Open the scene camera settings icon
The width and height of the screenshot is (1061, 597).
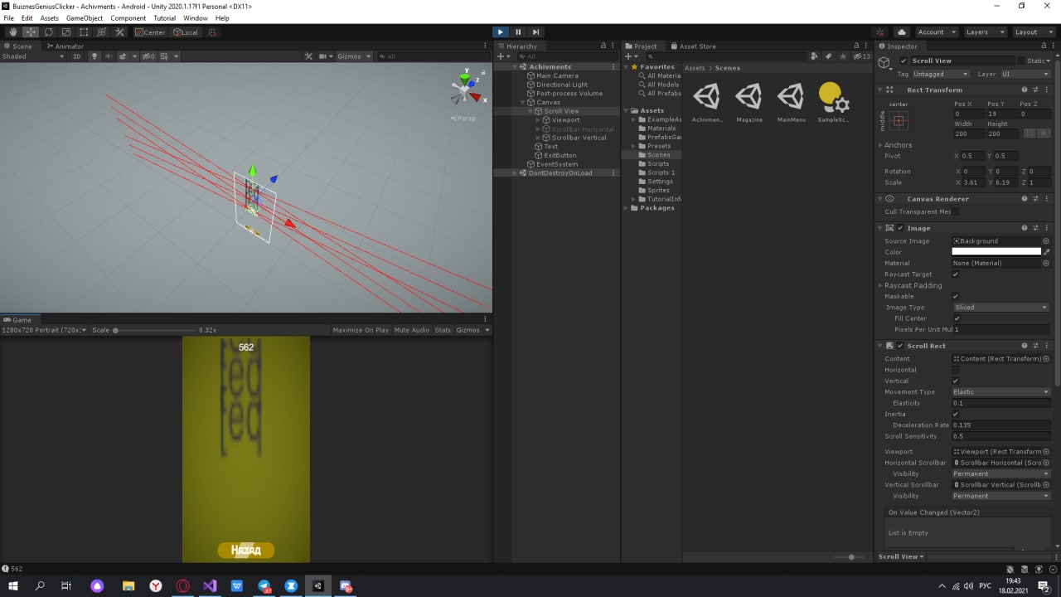[x=323, y=56]
